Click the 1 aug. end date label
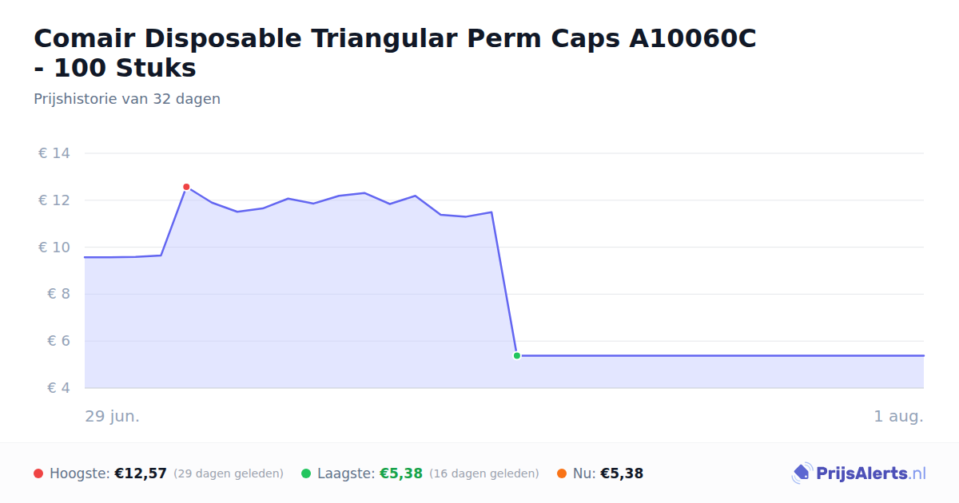This screenshot has width=959, height=503. point(899,416)
